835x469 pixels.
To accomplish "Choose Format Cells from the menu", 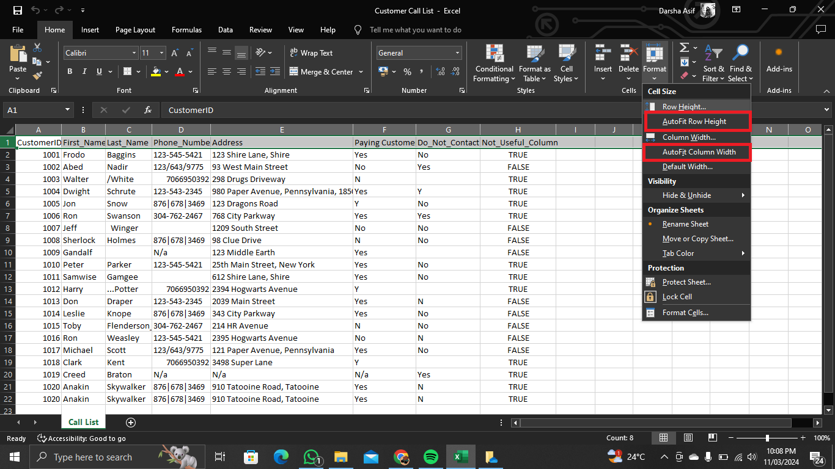I will [x=685, y=313].
